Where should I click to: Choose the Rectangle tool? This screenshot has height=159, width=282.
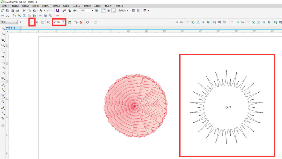point(3,62)
